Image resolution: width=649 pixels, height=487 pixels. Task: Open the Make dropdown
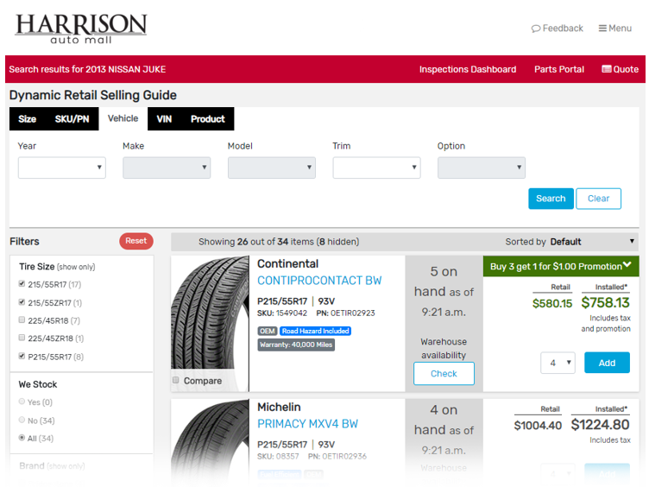(x=167, y=168)
